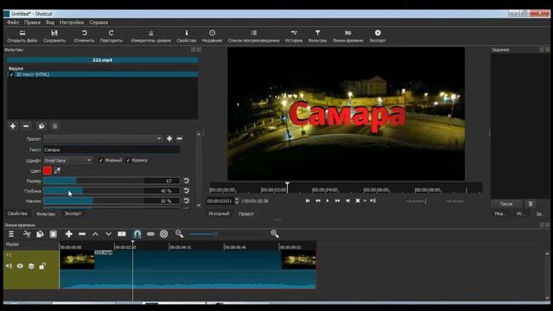The width and height of the screenshot is (553, 311).
Task: Add a new filter with plus icon
Action: tap(13, 126)
